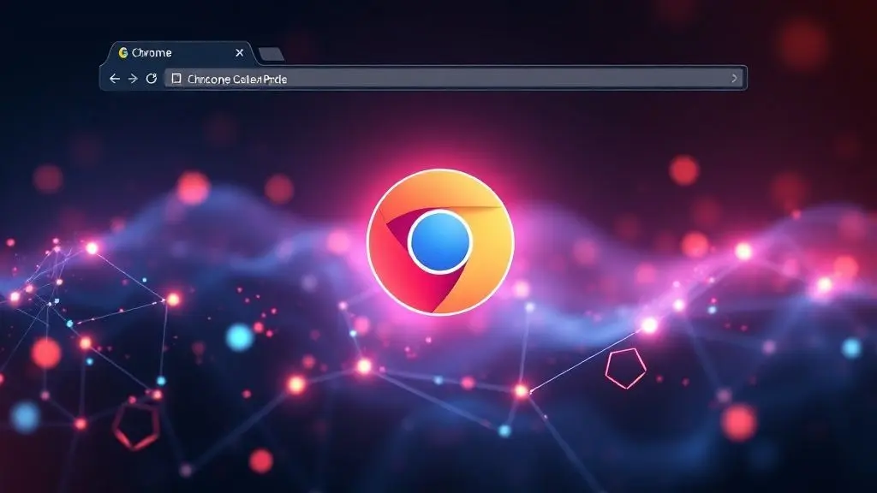Image resolution: width=877 pixels, height=493 pixels.
Task: Click the bright node below the Chrome logo
Action: tap(364, 366)
